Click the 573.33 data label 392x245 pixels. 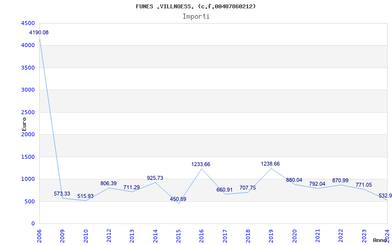click(62, 194)
